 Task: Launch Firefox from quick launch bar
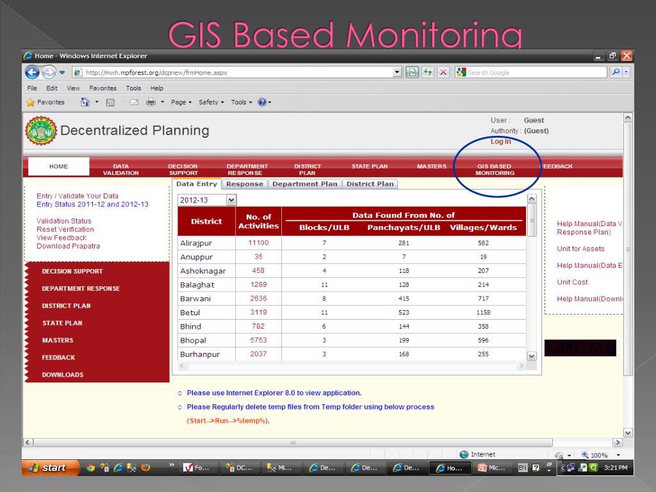click(x=145, y=467)
